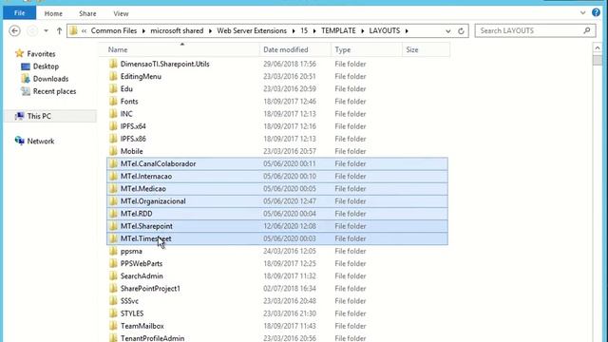The height and width of the screenshot is (342, 608).
Task: Expand the chevron after microsoft shared
Action: tap(210, 30)
